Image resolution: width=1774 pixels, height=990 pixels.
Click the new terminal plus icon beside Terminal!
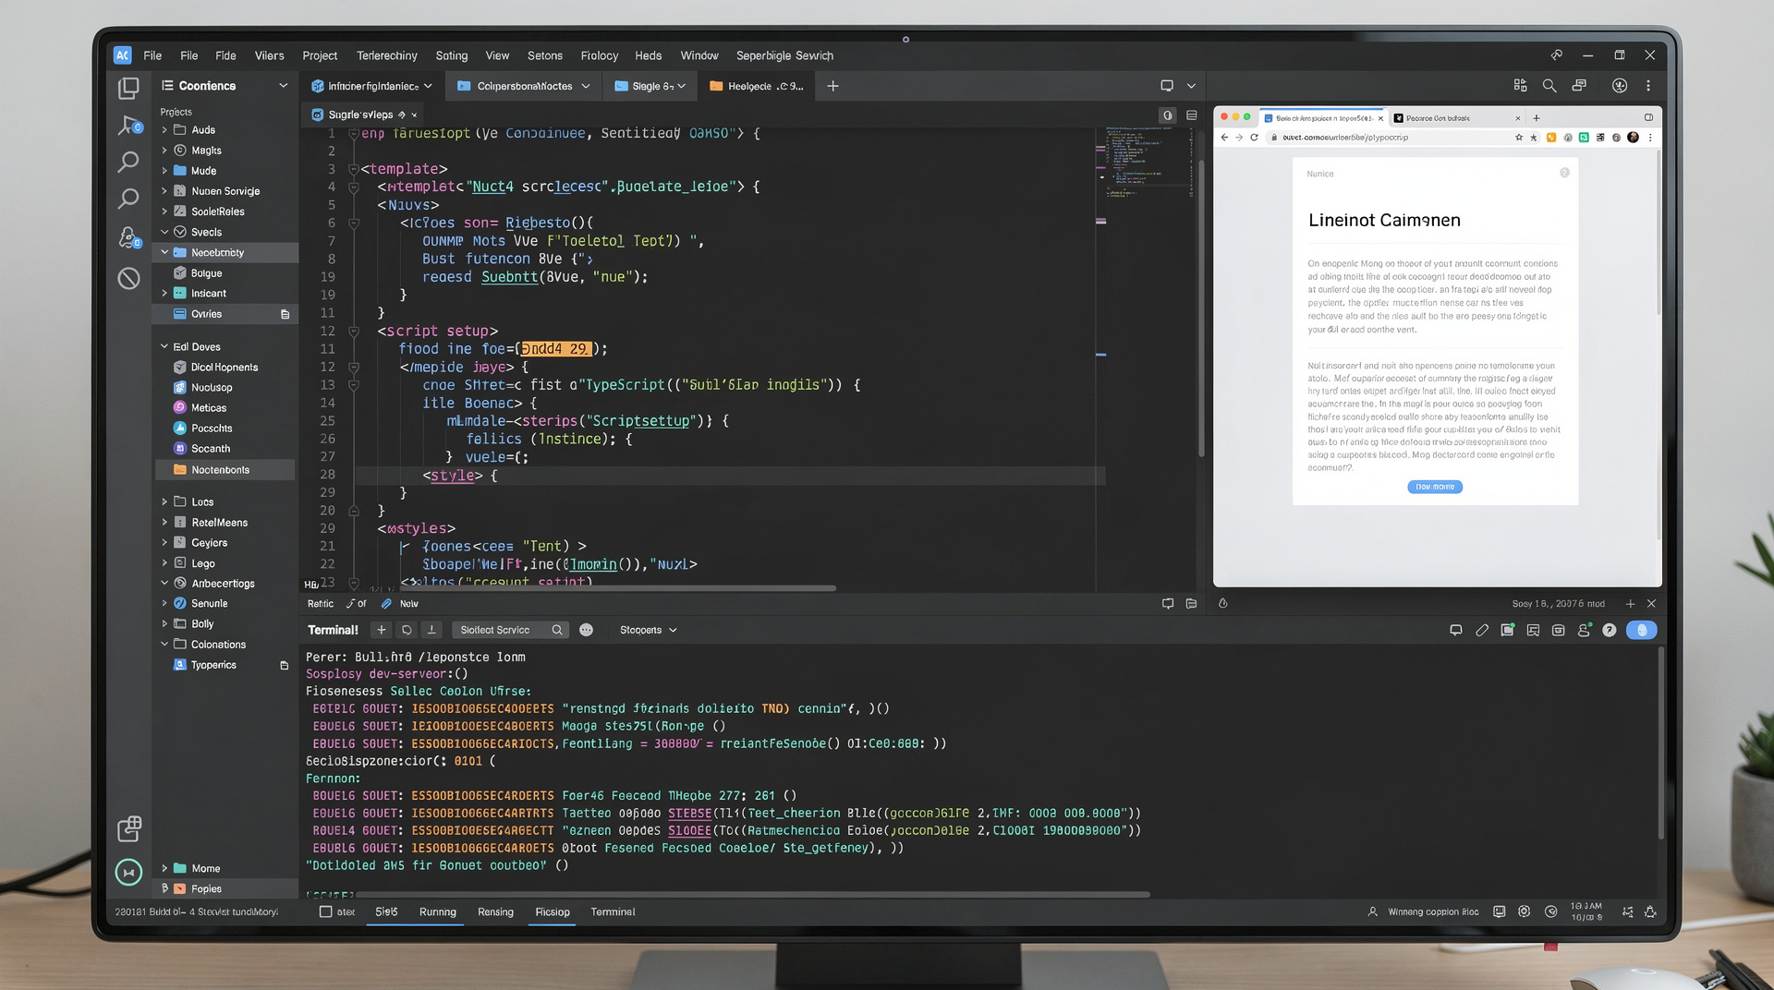381,630
